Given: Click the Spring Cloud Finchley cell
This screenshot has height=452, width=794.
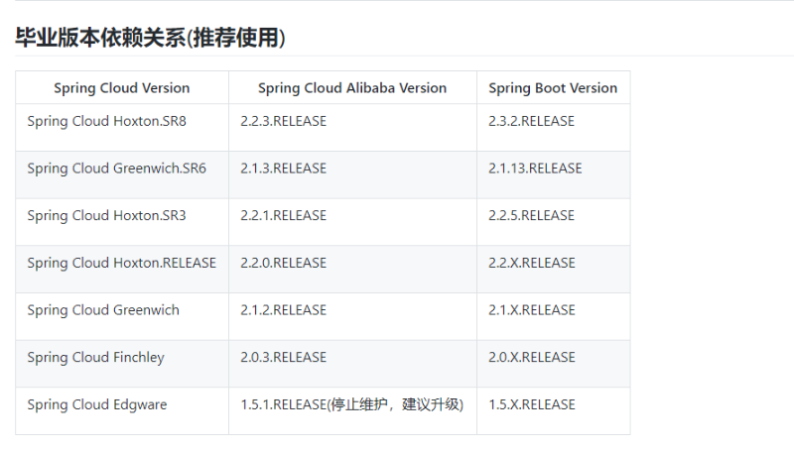Looking at the screenshot, I should pos(122,364).
